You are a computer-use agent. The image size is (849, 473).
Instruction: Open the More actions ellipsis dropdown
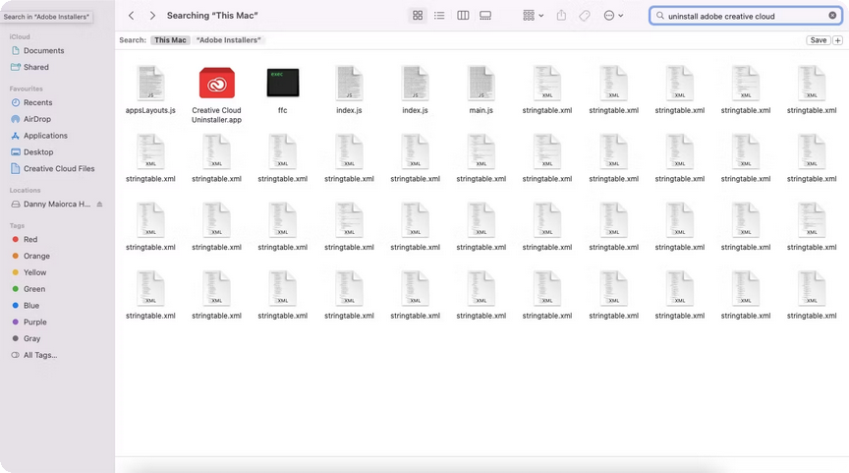(613, 16)
